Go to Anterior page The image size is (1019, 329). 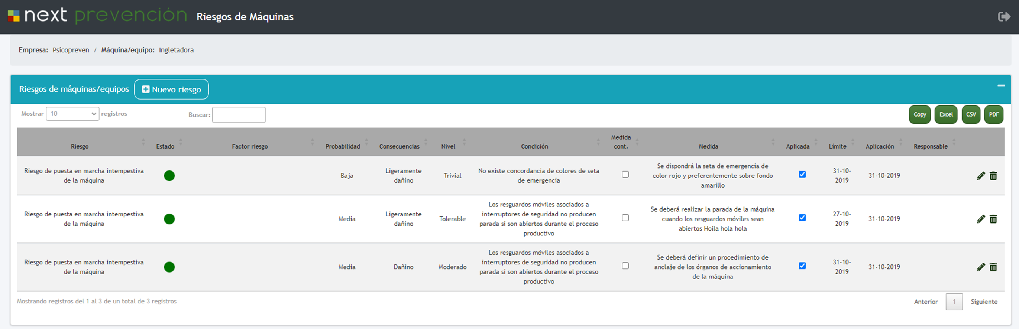[926, 302]
